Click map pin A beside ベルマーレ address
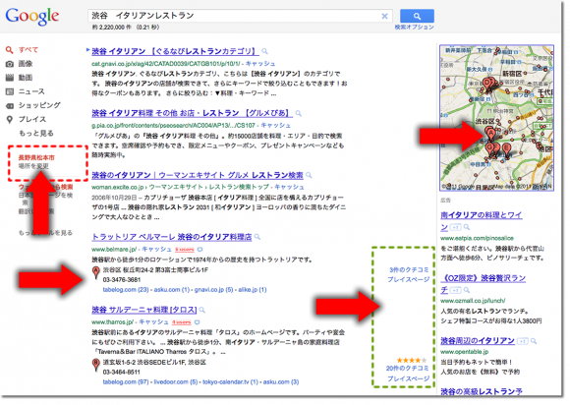Viewport: 570px width, 405px height. [x=95, y=272]
